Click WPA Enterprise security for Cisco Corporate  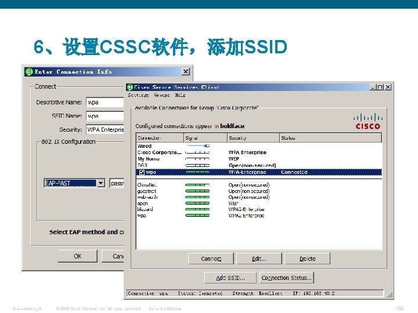(247, 152)
